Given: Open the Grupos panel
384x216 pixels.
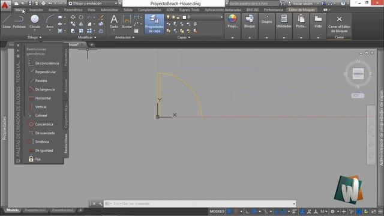Looking at the screenshot, I should pyautogui.click(x=266, y=20).
